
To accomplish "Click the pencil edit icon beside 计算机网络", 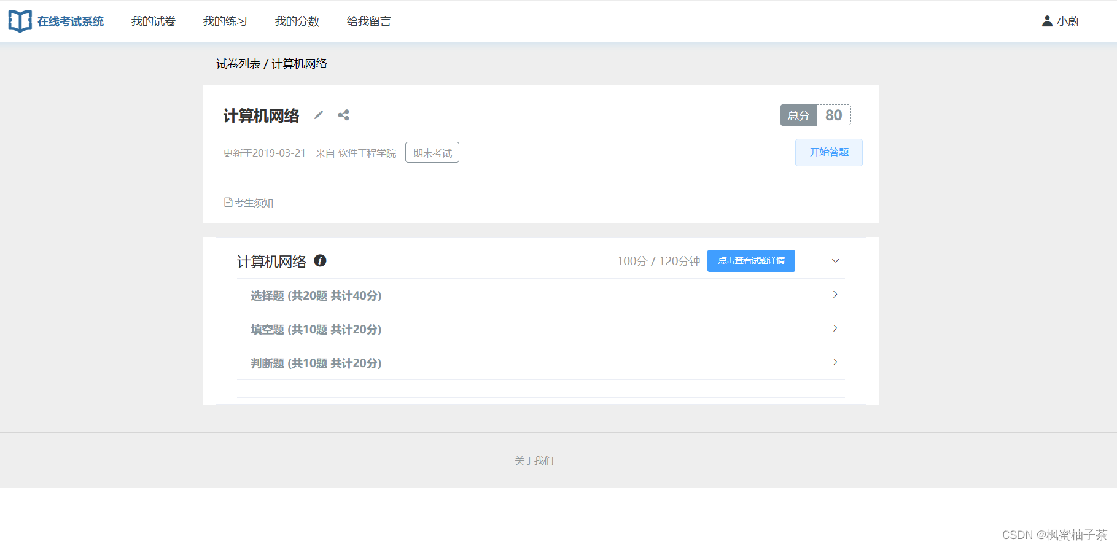I will point(319,115).
